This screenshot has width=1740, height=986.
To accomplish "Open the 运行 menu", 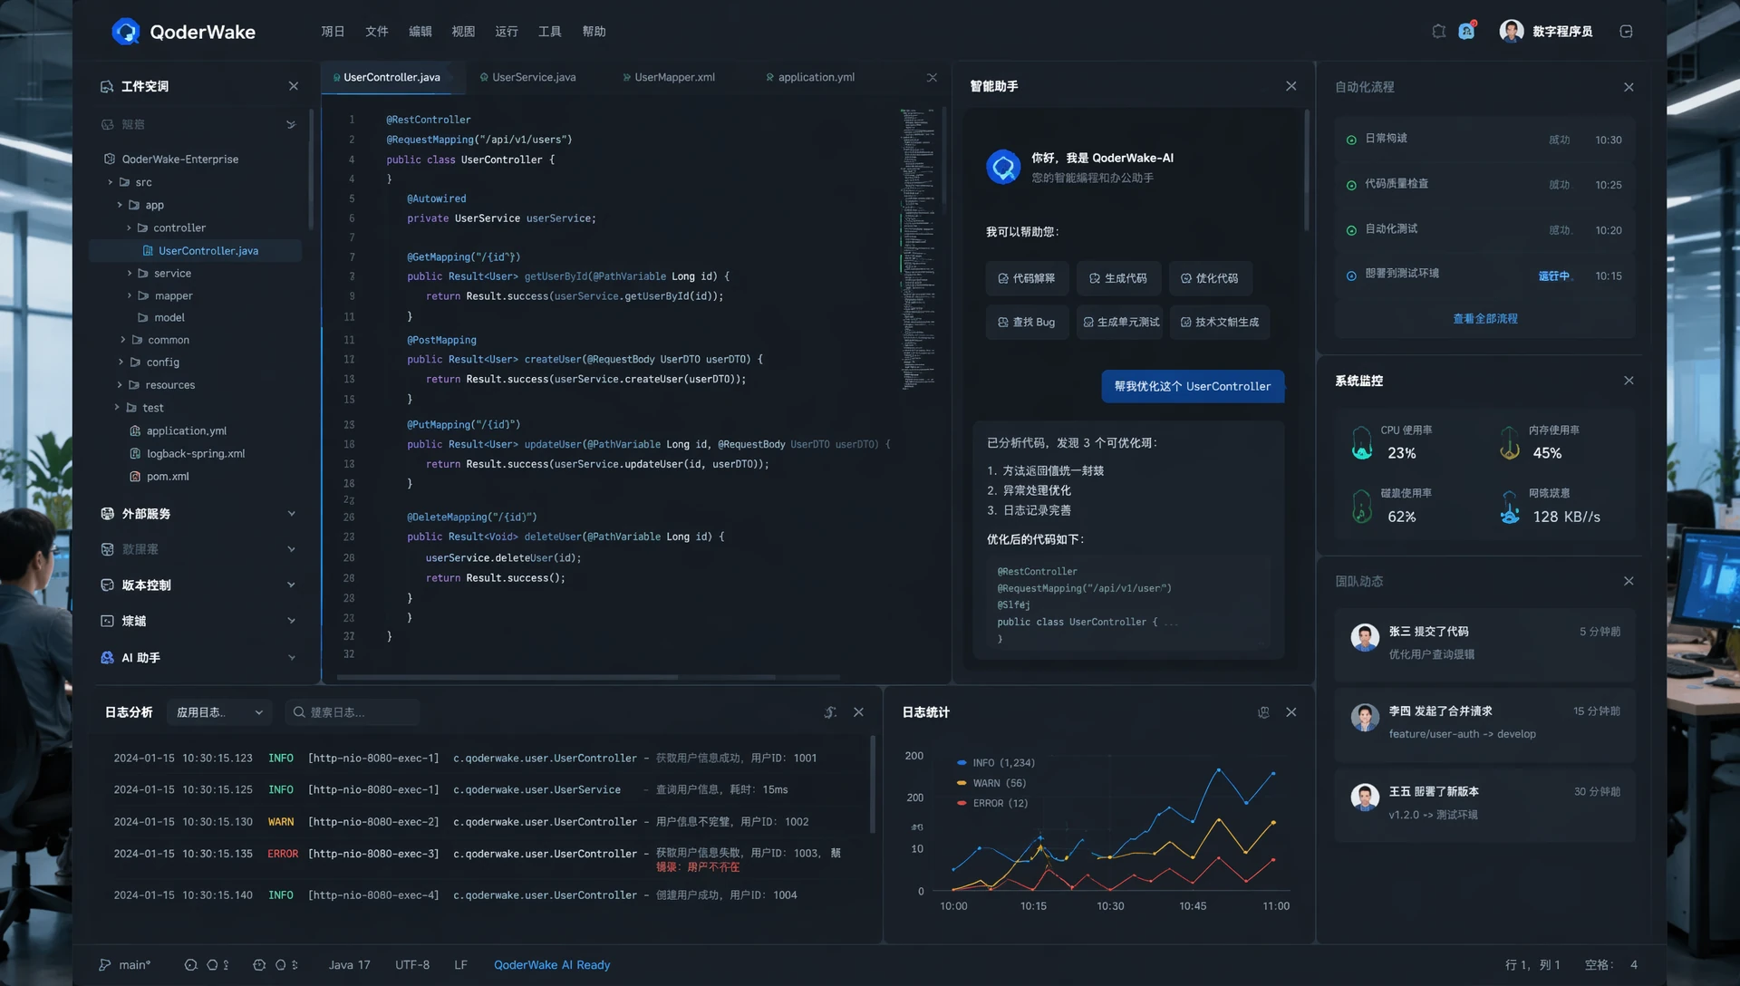I will [506, 32].
